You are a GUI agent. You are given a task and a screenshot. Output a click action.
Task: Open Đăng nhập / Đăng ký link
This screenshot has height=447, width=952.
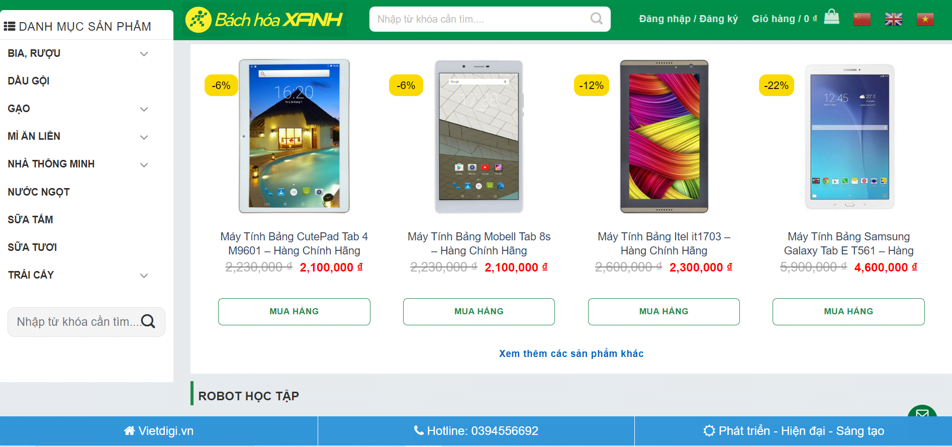(x=688, y=19)
